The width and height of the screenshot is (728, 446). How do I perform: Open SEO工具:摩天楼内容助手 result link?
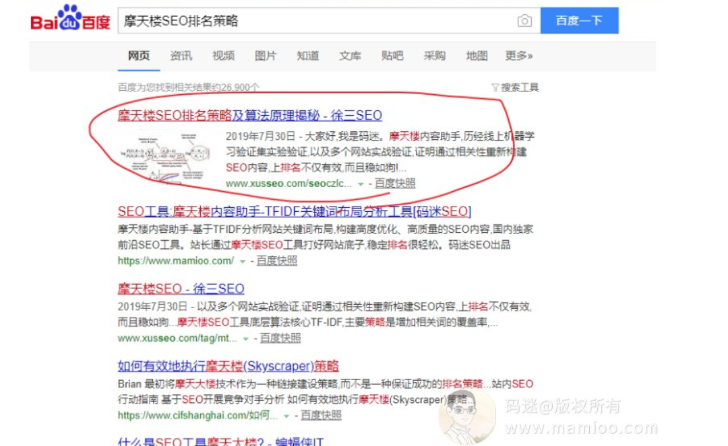tap(295, 212)
